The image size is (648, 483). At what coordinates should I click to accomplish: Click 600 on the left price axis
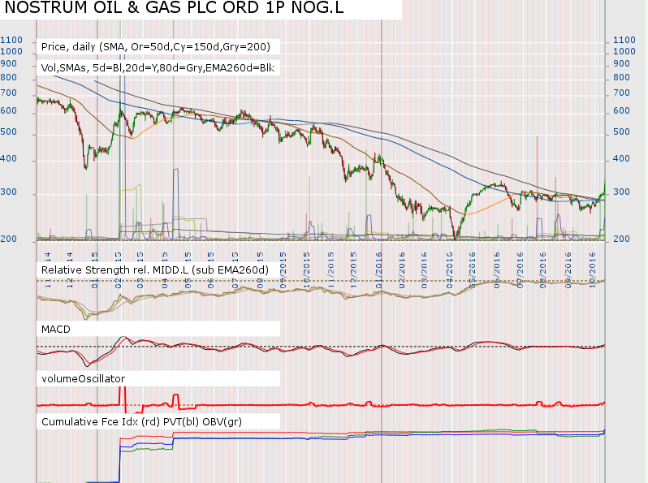pos(9,110)
